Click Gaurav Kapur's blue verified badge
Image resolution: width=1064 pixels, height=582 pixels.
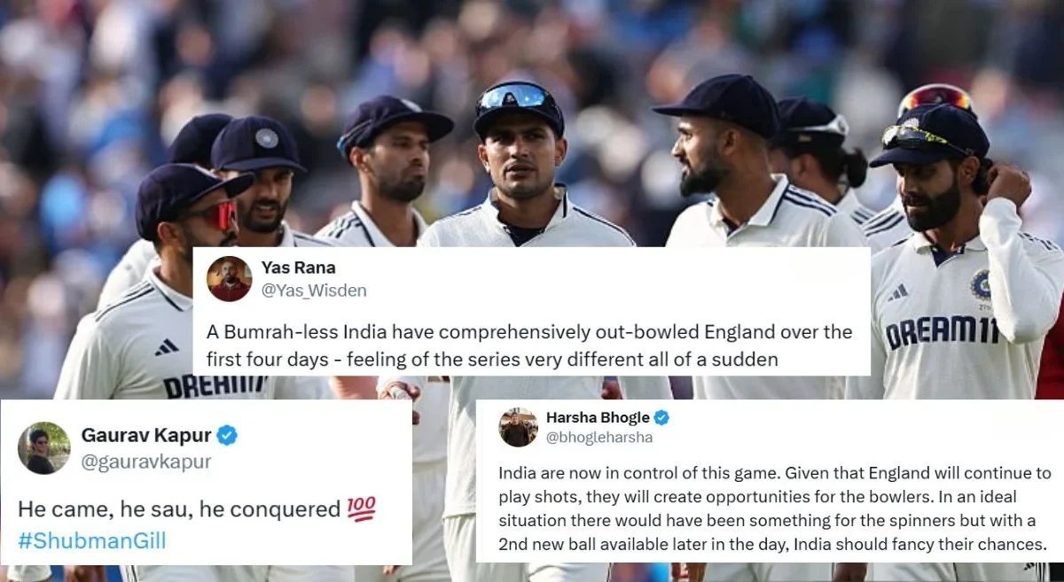point(228,435)
